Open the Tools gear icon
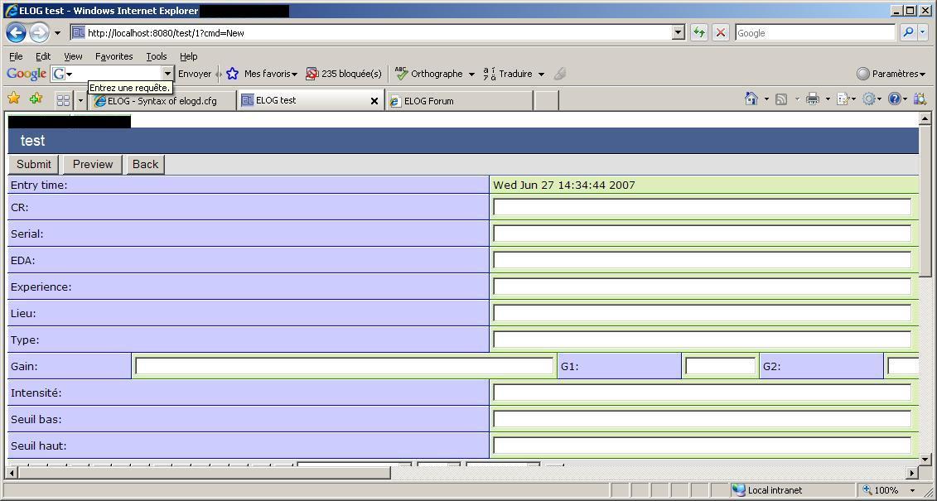 pos(869,99)
